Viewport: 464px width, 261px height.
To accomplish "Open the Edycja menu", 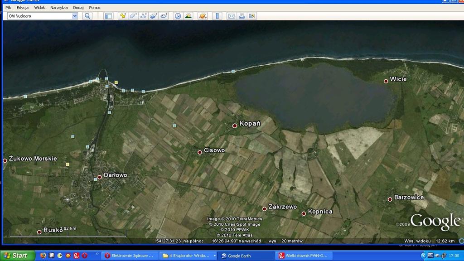I will click(23, 8).
